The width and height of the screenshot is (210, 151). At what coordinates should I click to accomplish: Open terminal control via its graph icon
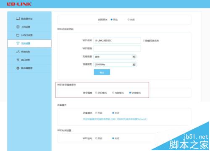[18, 52]
